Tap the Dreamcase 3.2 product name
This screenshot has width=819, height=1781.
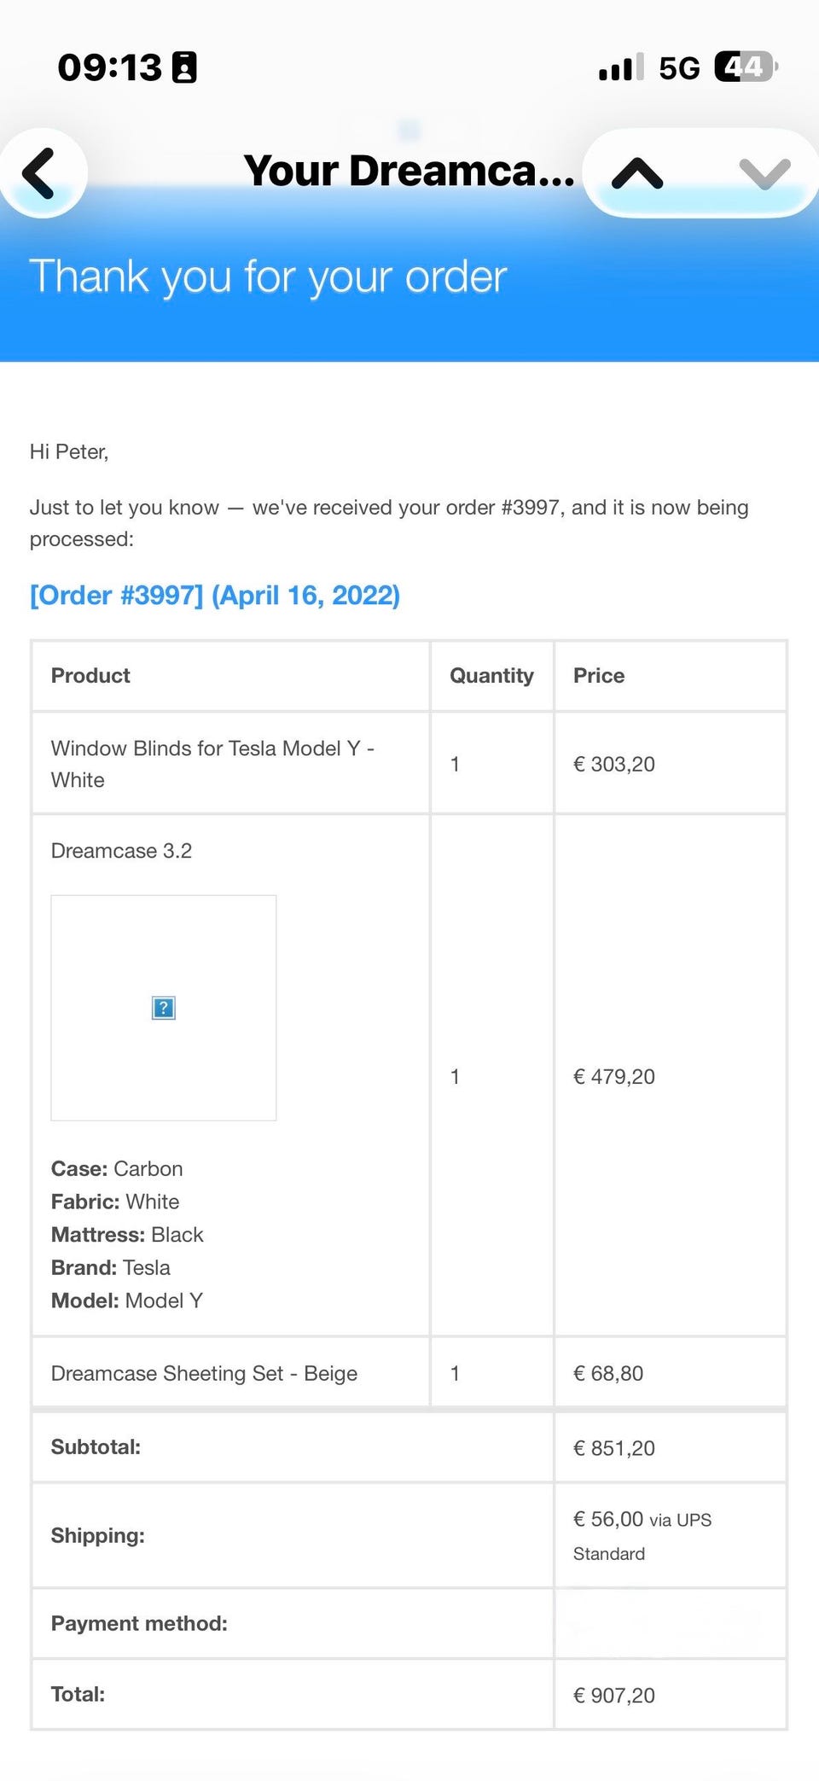pyautogui.click(x=121, y=851)
